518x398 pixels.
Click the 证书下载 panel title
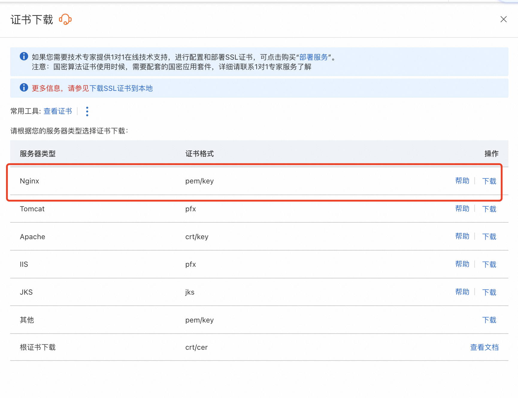[32, 20]
